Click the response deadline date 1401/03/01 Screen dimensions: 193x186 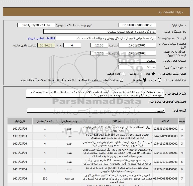pos(137,45)
